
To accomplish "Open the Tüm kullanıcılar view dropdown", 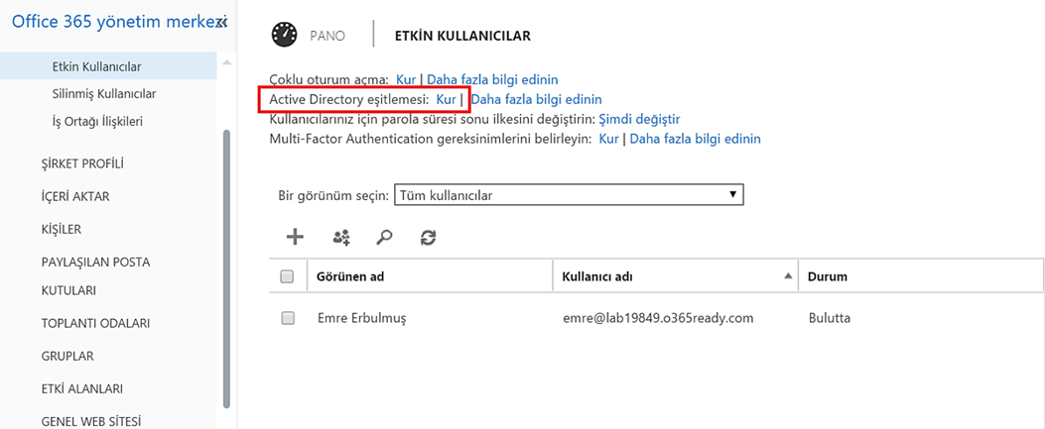I will [570, 195].
